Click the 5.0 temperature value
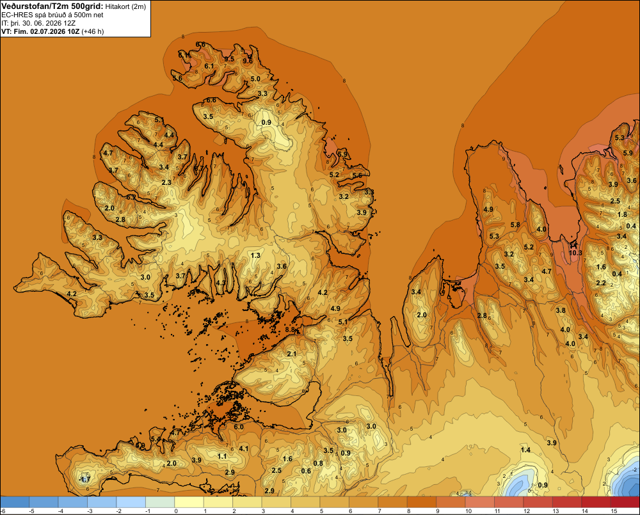The image size is (640, 515). (255, 79)
